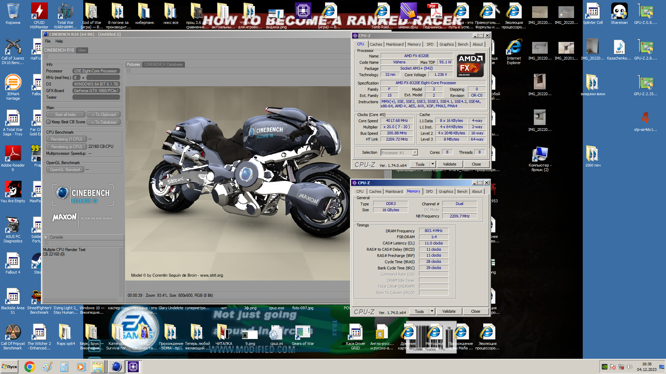
Task: Enable the Keep Best CB Score checkbox
Action: click(x=49, y=122)
